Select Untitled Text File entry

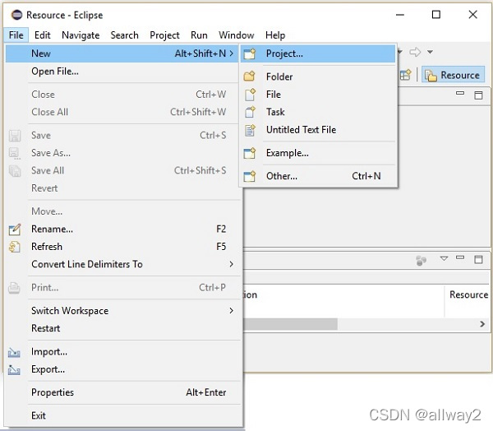(318, 129)
